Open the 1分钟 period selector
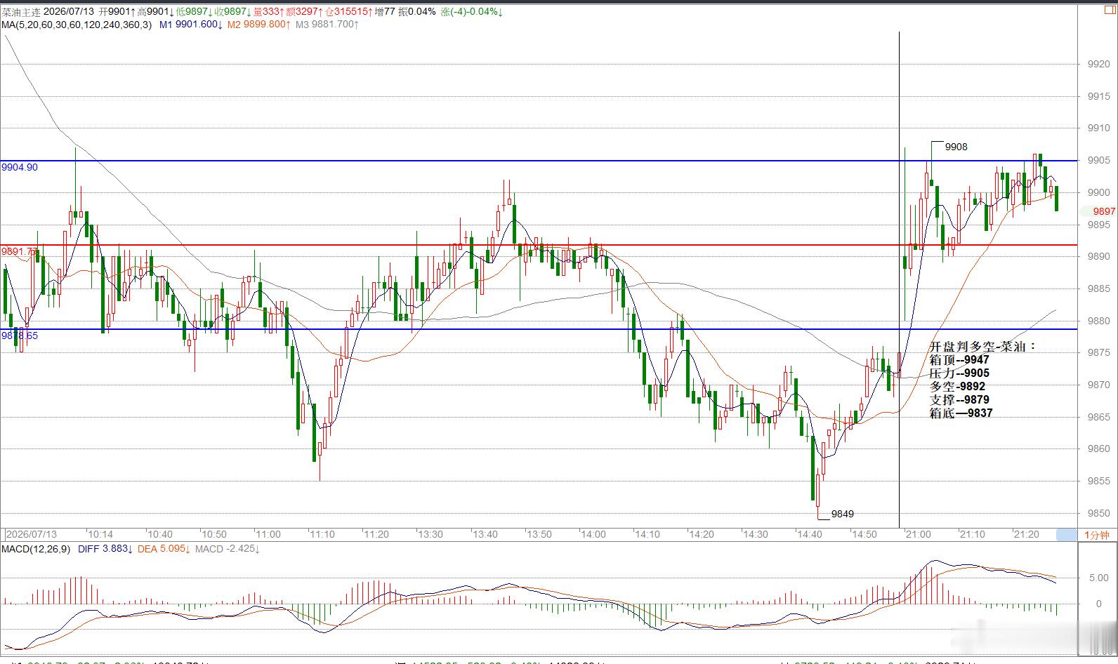 tap(1097, 535)
